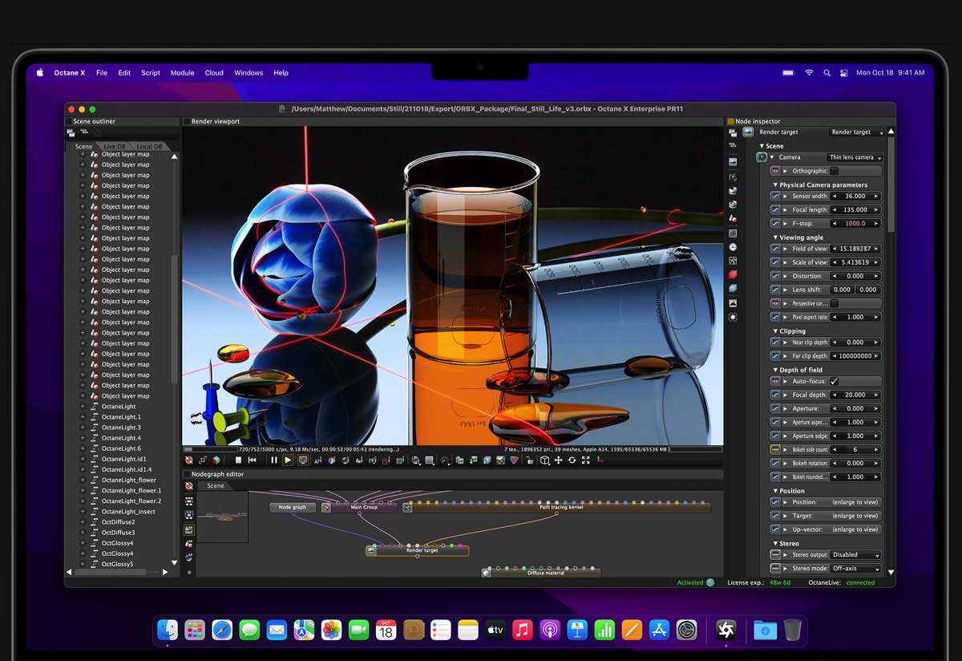Increase the F-stop value with right arrow
This screenshot has width=962, height=661.
(876, 224)
